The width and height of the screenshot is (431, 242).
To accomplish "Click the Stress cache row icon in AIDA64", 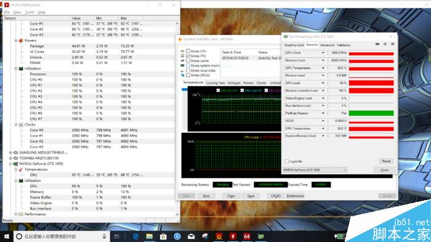I will pyautogui.click(x=182, y=60).
